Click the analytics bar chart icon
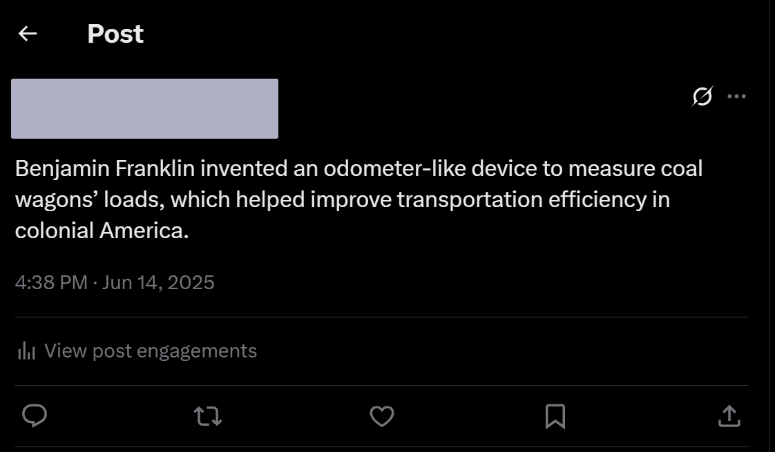 pyautogui.click(x=26, y=351)
